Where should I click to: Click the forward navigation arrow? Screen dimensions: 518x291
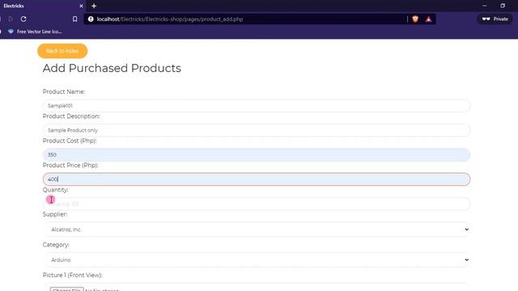point(11,19)
